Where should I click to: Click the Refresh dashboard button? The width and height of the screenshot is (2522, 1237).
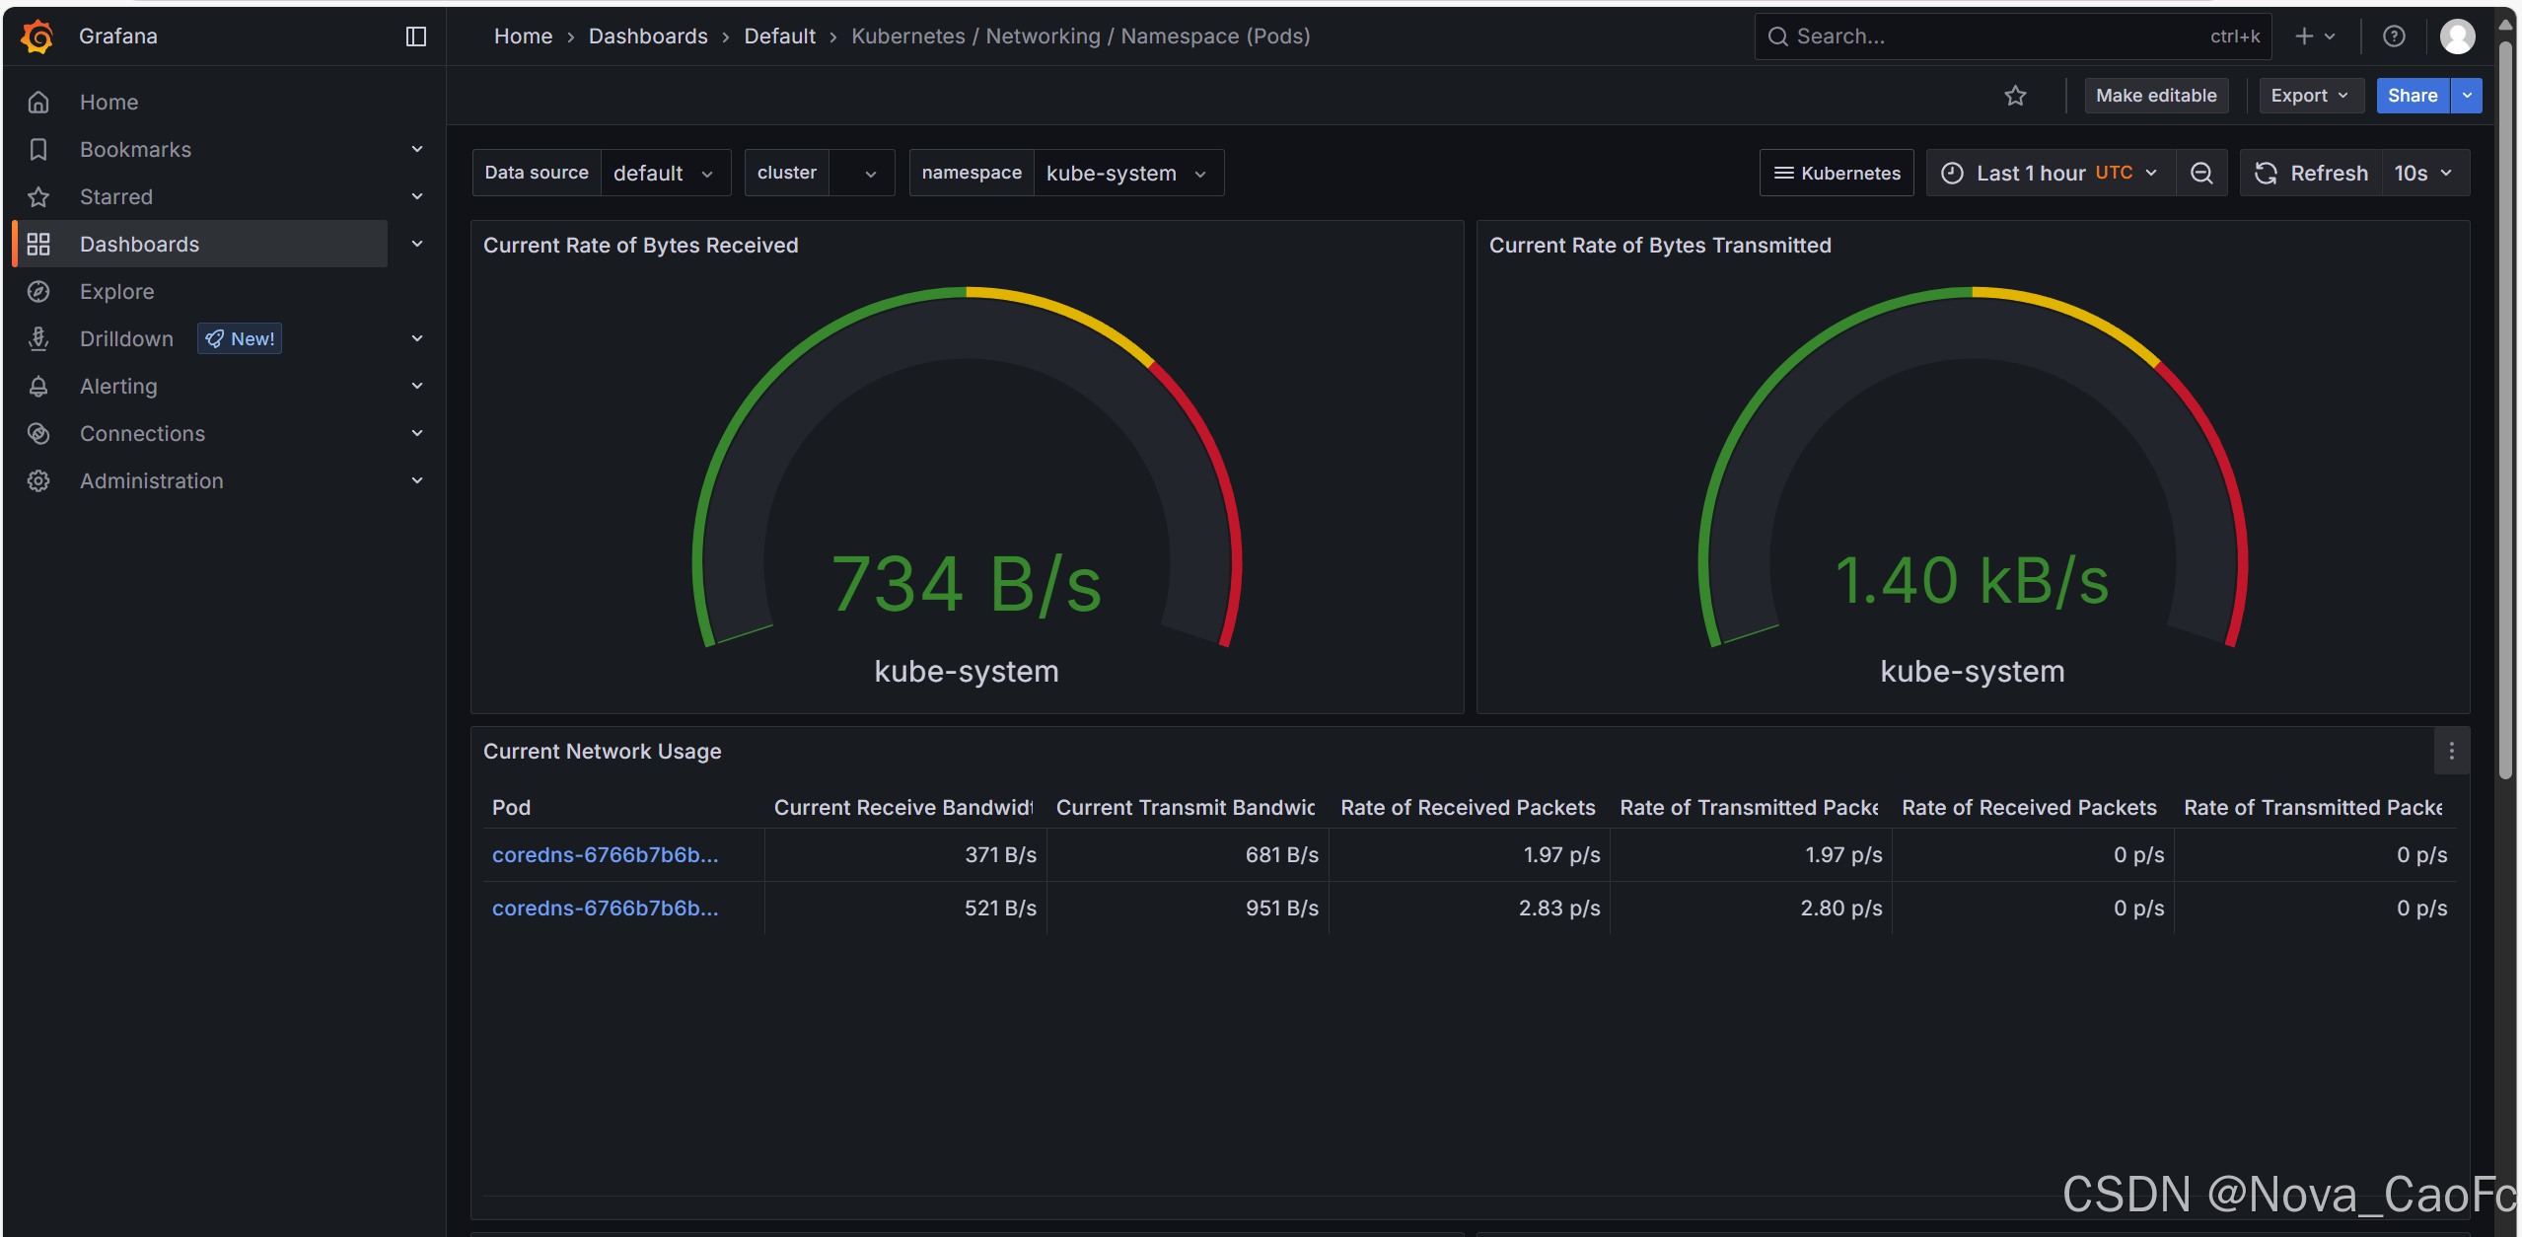[x=2312, y=174]
